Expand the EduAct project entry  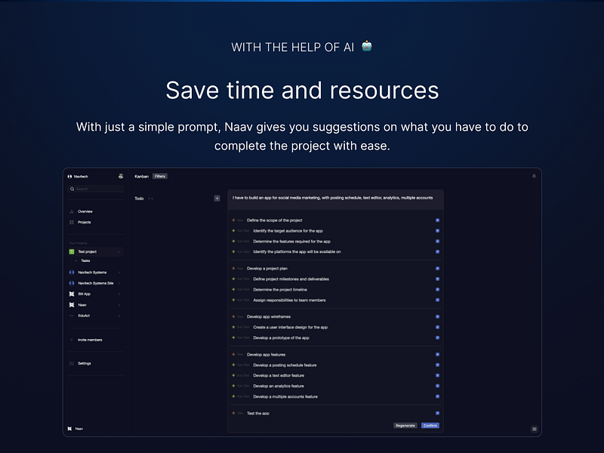click(x=121, y=314)
